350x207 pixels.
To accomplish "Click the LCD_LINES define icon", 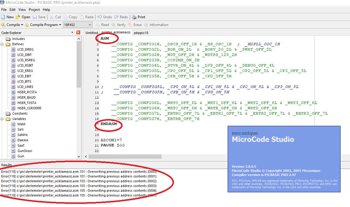I will point(13,87).
